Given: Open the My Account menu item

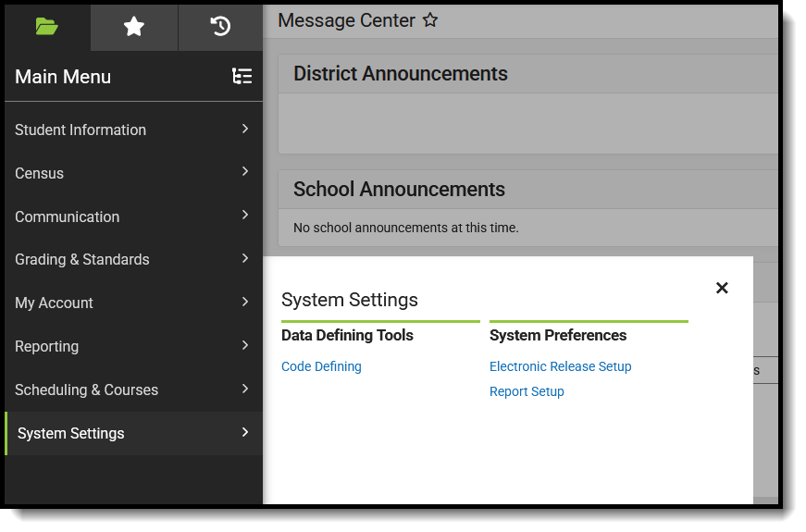Looking at the screenshot, I should (54, 303).
